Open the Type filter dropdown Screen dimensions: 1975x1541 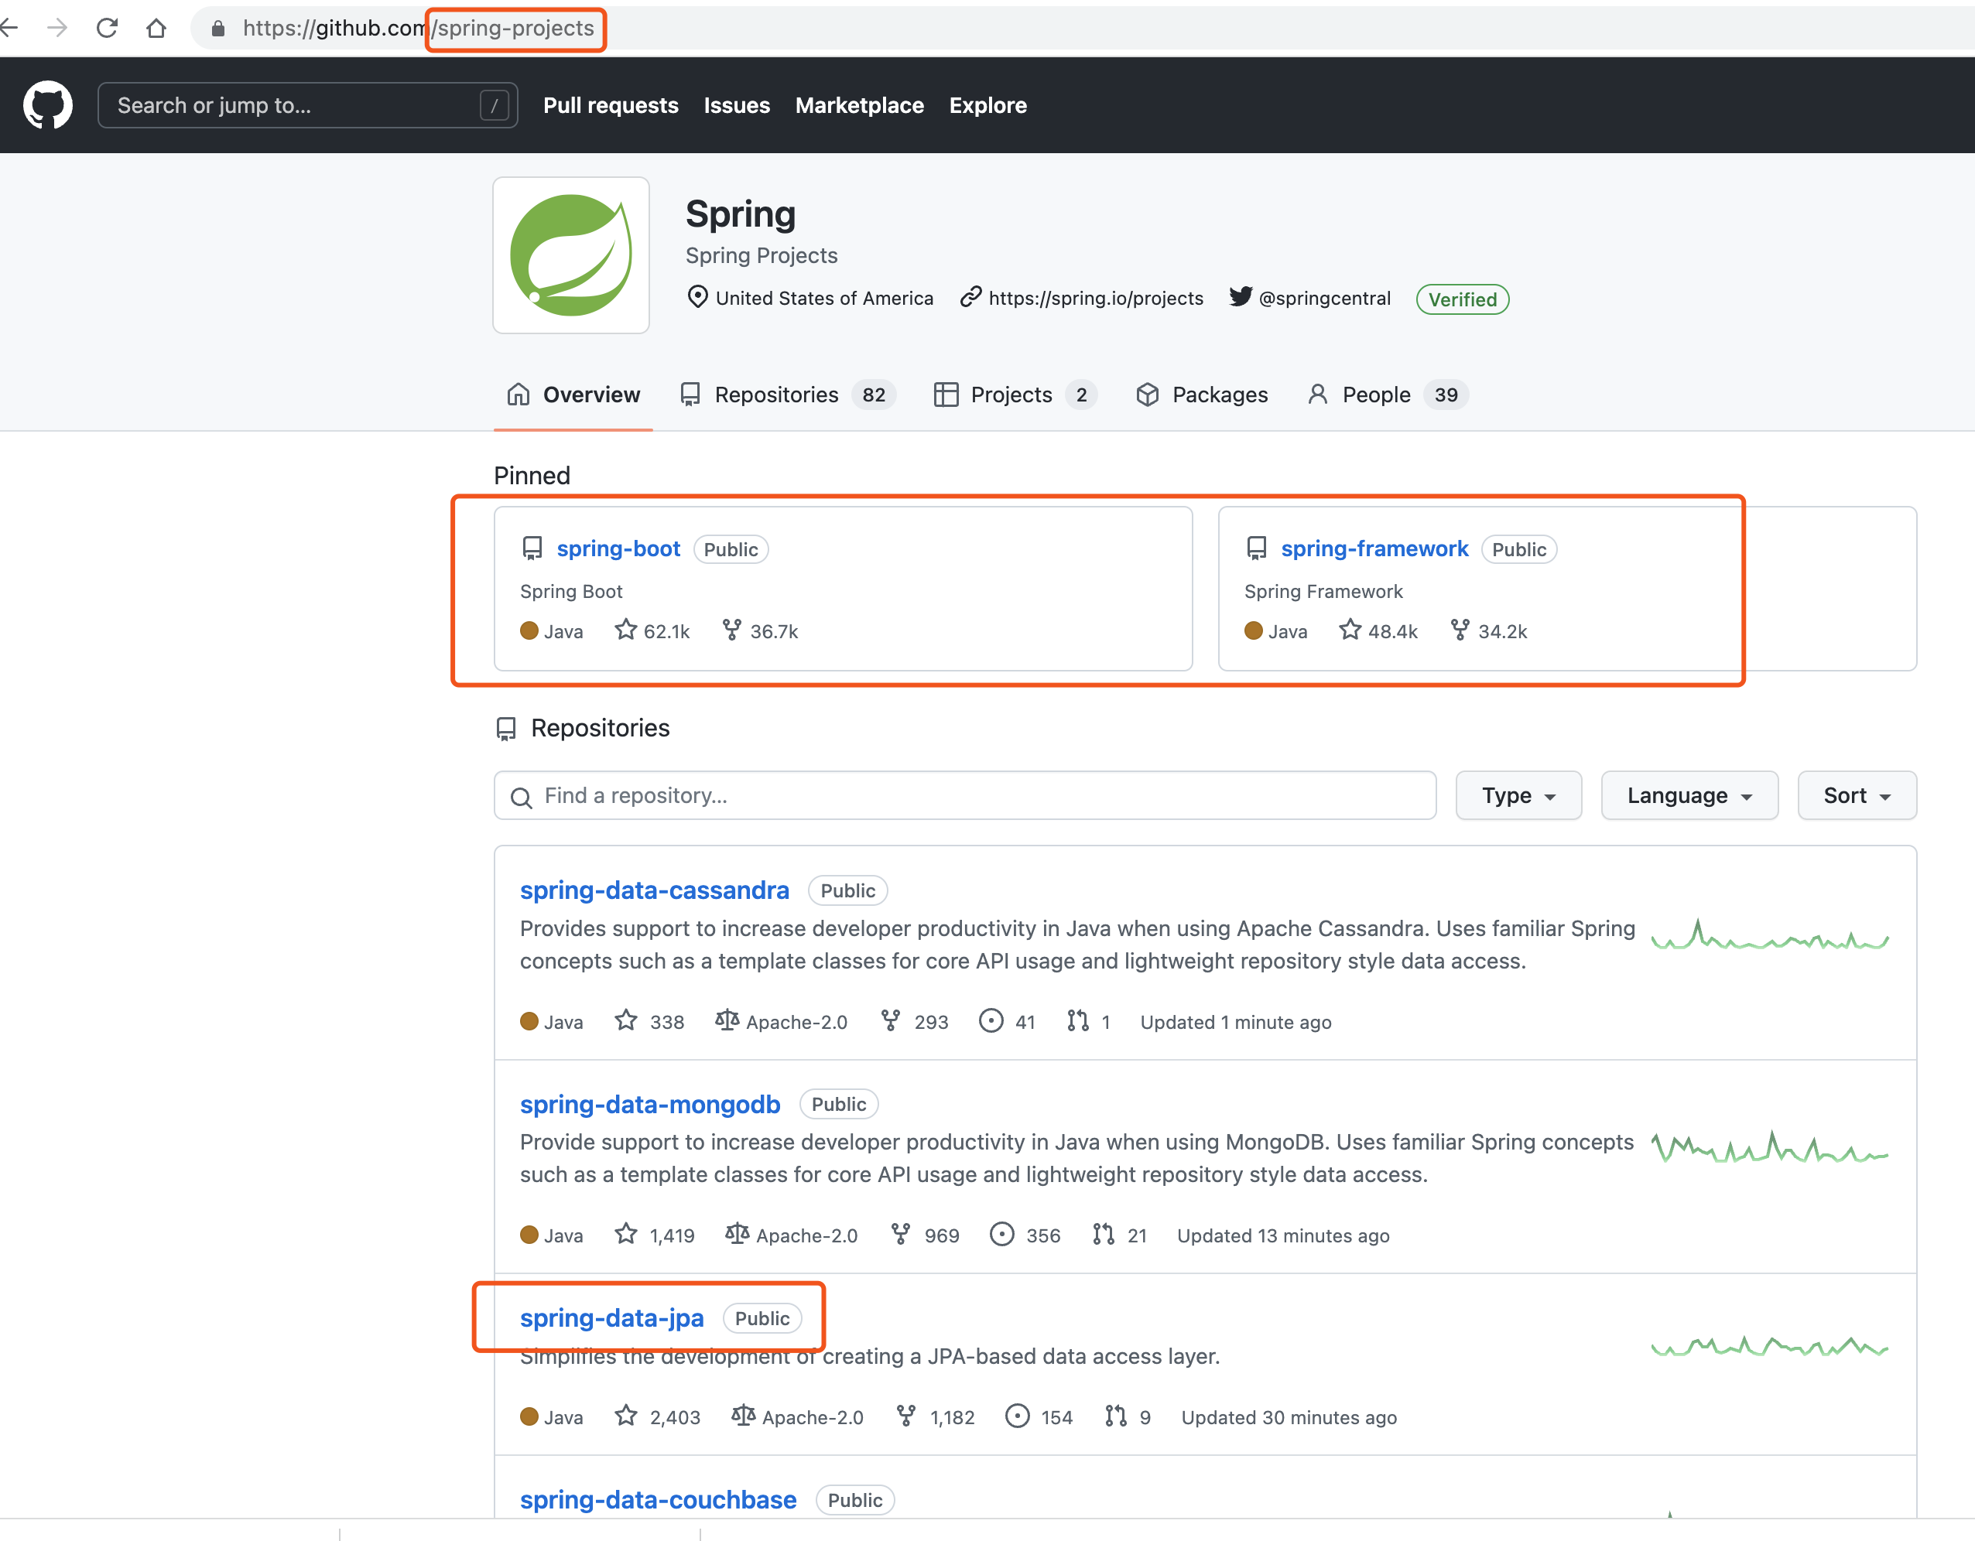1518,795
